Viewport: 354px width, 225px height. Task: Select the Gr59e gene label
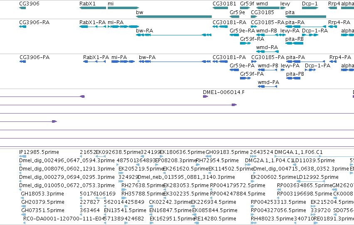coord(237,12)
